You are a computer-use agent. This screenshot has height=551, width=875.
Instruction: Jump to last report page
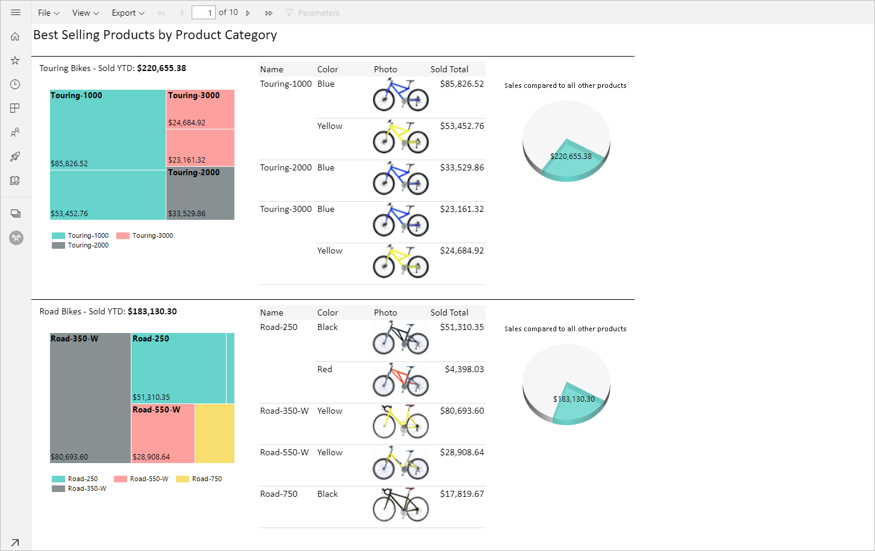point(269,13)
